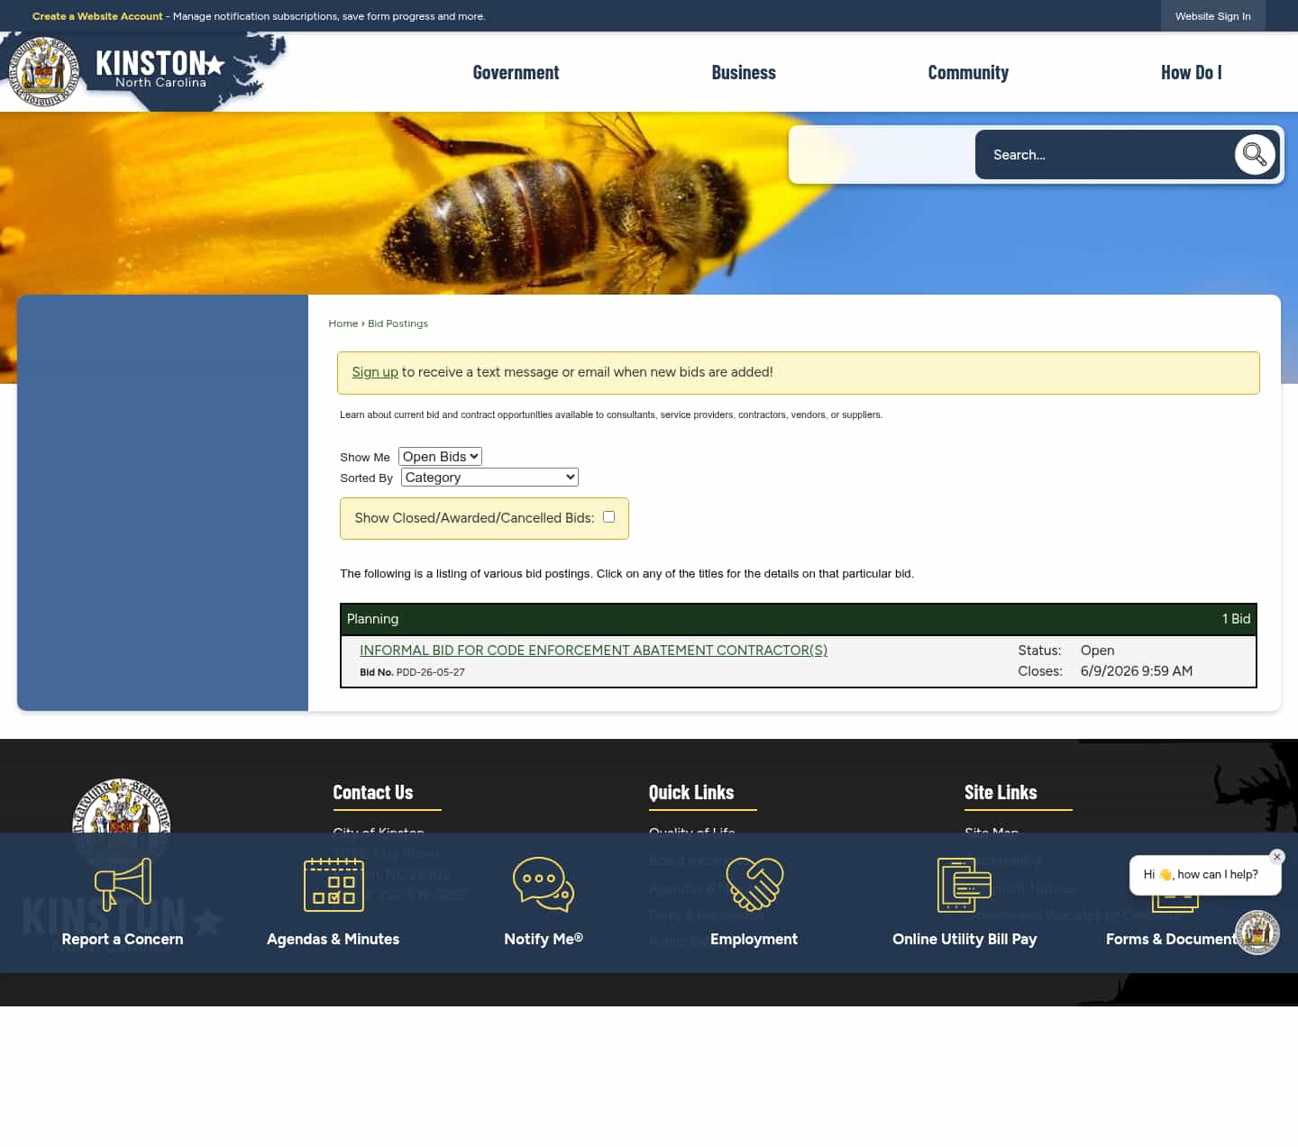Screen dimensions: 1298x1147
Task: Open Agendas & Minutes calendar icon
Action: coord(334,884)
